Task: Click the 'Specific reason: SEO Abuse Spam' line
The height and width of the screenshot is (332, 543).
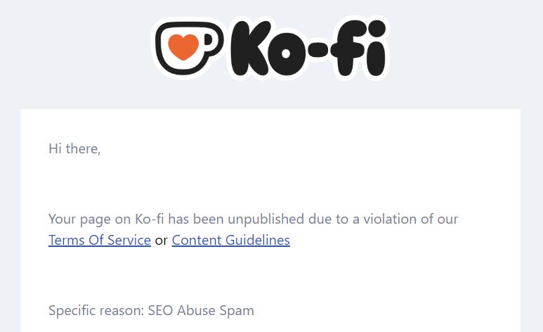Action: click(x=151, y=310)
